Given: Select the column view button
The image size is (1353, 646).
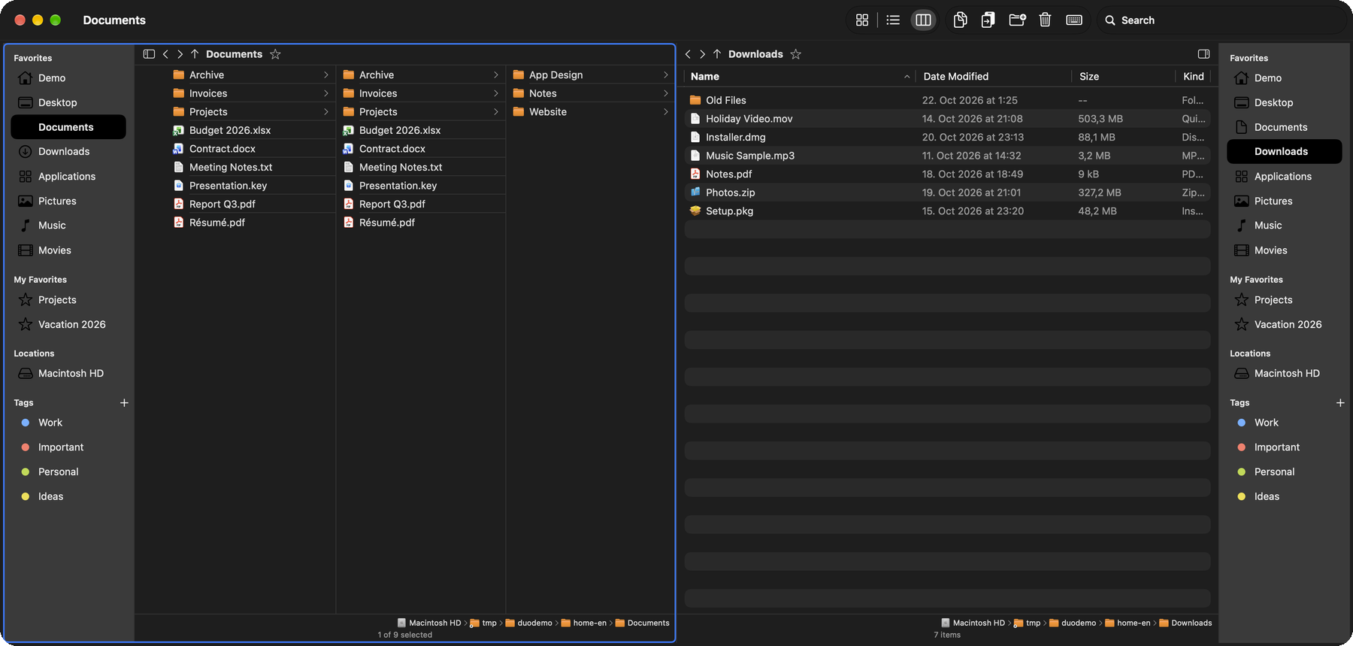Looking at the screenshot, I should click(x=923, y=20).
